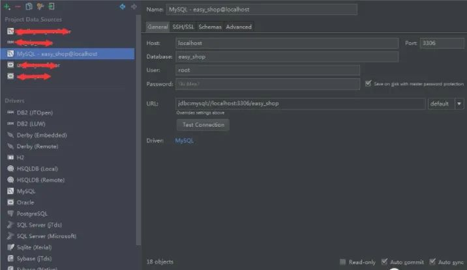Click the 18 objects status text

[x=160, y=262]
